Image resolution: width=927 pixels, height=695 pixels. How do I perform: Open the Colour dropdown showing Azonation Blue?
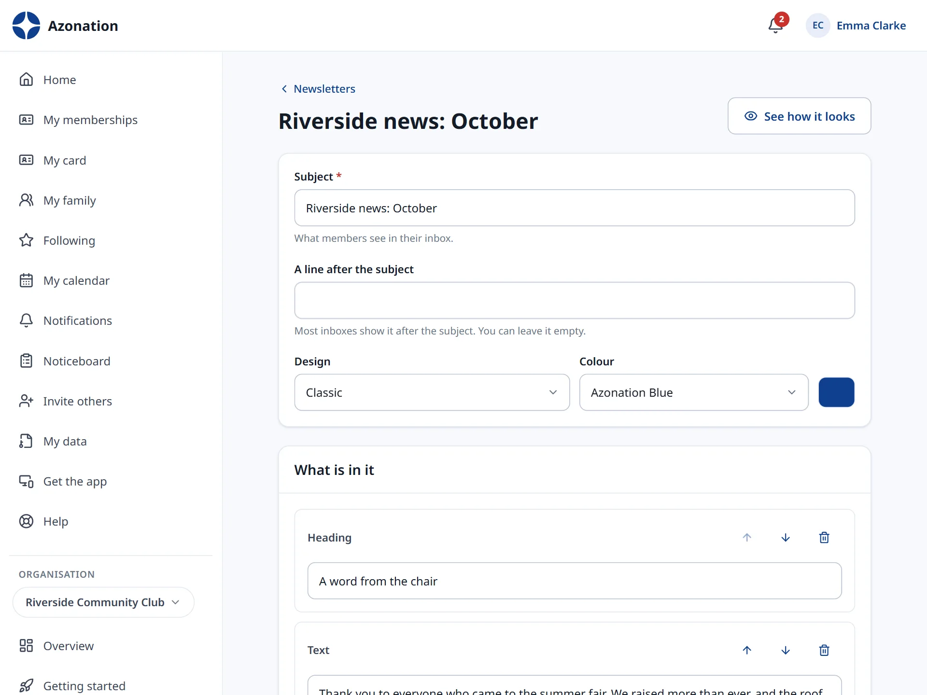[694, 392]
